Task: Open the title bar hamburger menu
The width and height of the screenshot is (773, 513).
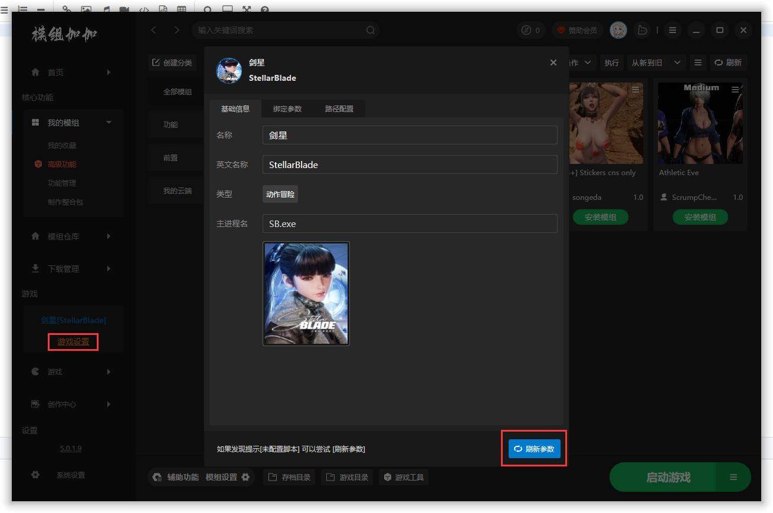Action: [x=673, y=30]
